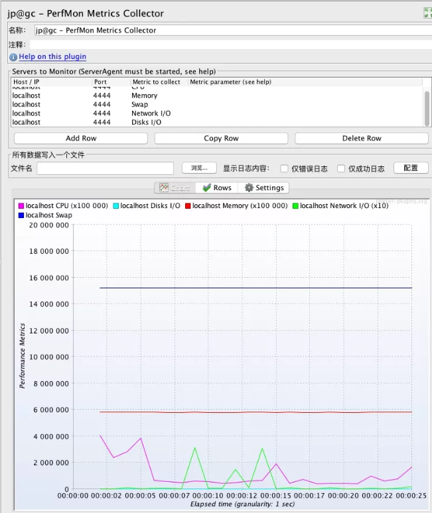Click the gear icon on Settings tab
This screenshot has height=513, width=432.
249,188
